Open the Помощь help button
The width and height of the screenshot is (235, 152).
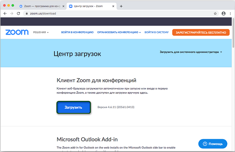pos(213,144)
